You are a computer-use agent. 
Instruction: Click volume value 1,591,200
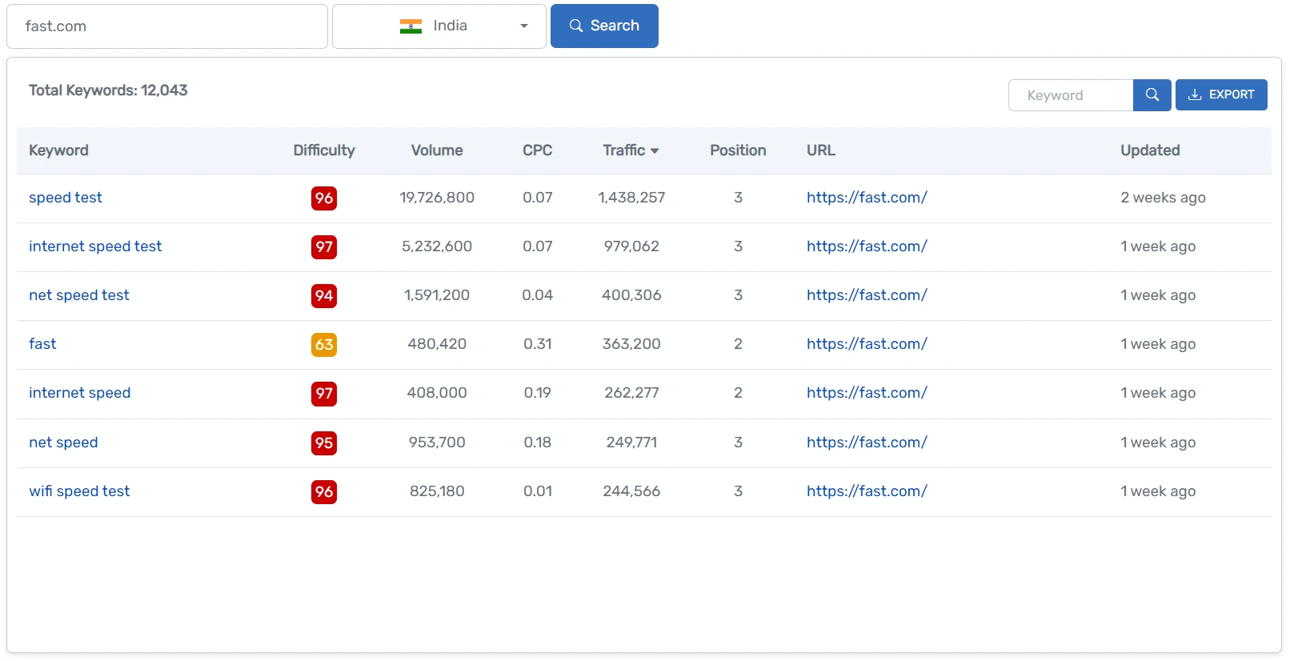[x=437, y=295]
